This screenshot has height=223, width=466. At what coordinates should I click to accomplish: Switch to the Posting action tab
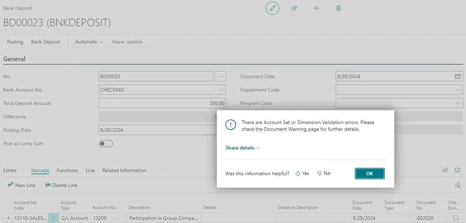(15, 41)
